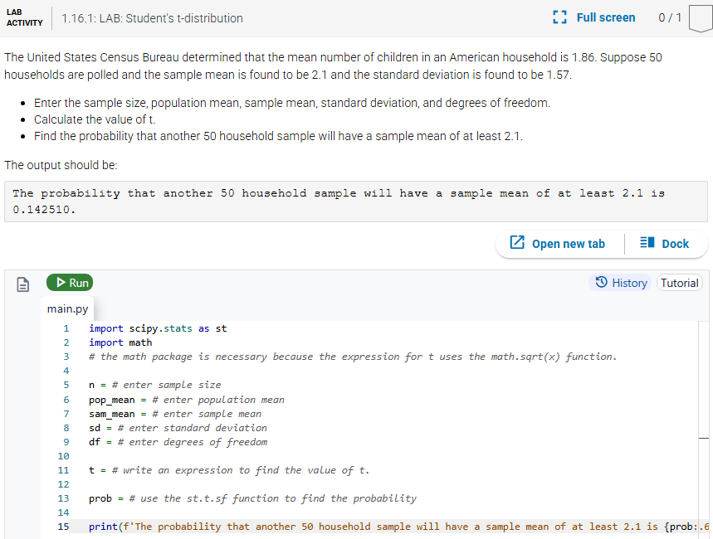Image resolution: width=713 pixels, height=539 pixels.
Task: Click the editor's vertical scrollbar
Action: pyautogui.click(x=703, y=430)
